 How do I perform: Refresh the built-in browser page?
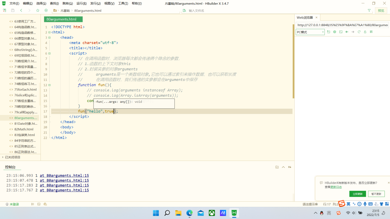(359, 32)
